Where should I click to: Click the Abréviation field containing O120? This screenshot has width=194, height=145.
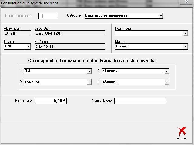(18, 33)
